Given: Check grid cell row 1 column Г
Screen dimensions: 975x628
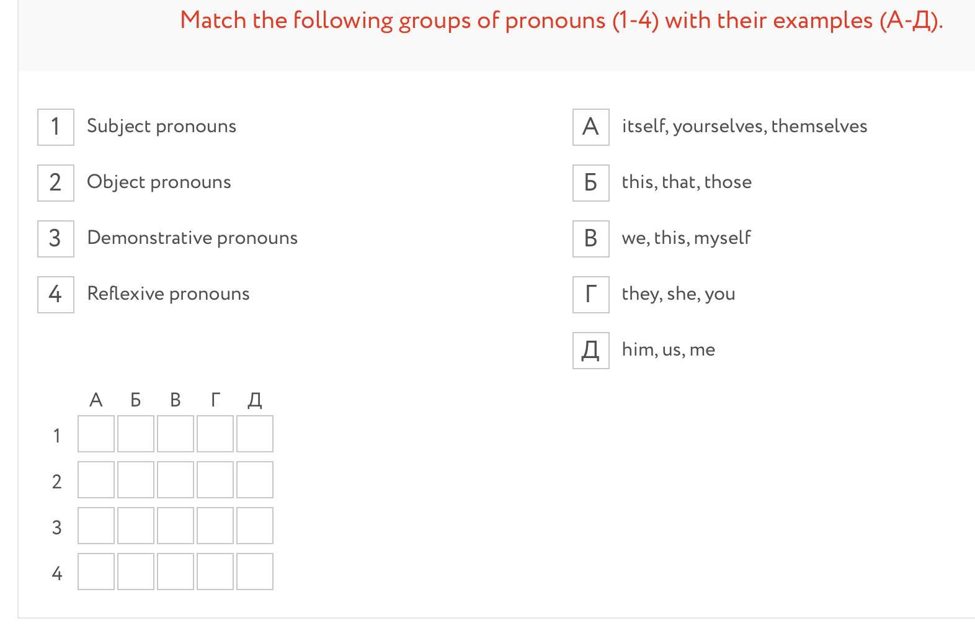Looking at the screenshot, I should click(x=215, y=434).
